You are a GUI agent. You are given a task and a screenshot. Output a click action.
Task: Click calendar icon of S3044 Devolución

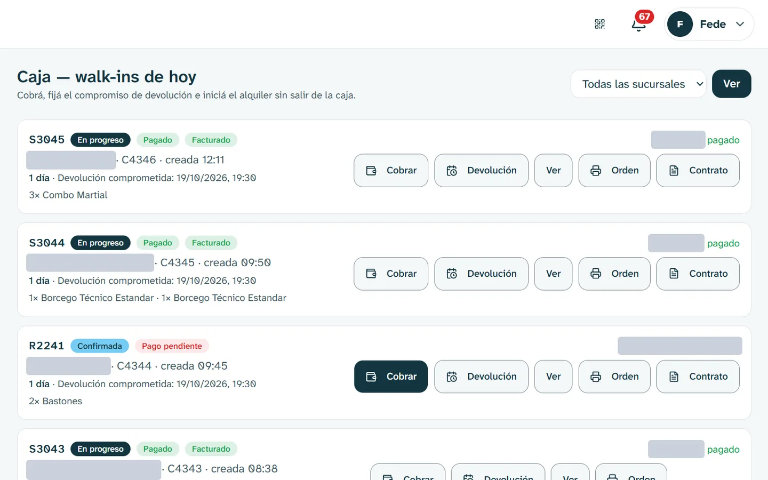(x=452, y=274)
